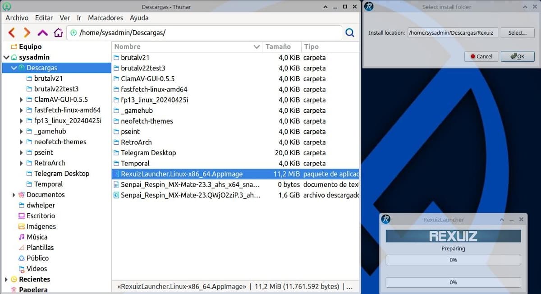Viewport: 541px width, 294px height.
Task: Open the home folder icon in toolbar
Action: point(58,32)
